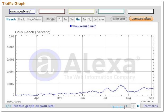164x112 pixels.
Task: Click the Clear Sites button
Action: click(x=119, y=19)
